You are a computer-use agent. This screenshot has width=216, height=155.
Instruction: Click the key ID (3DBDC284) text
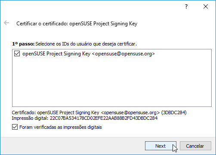[174, 112]
